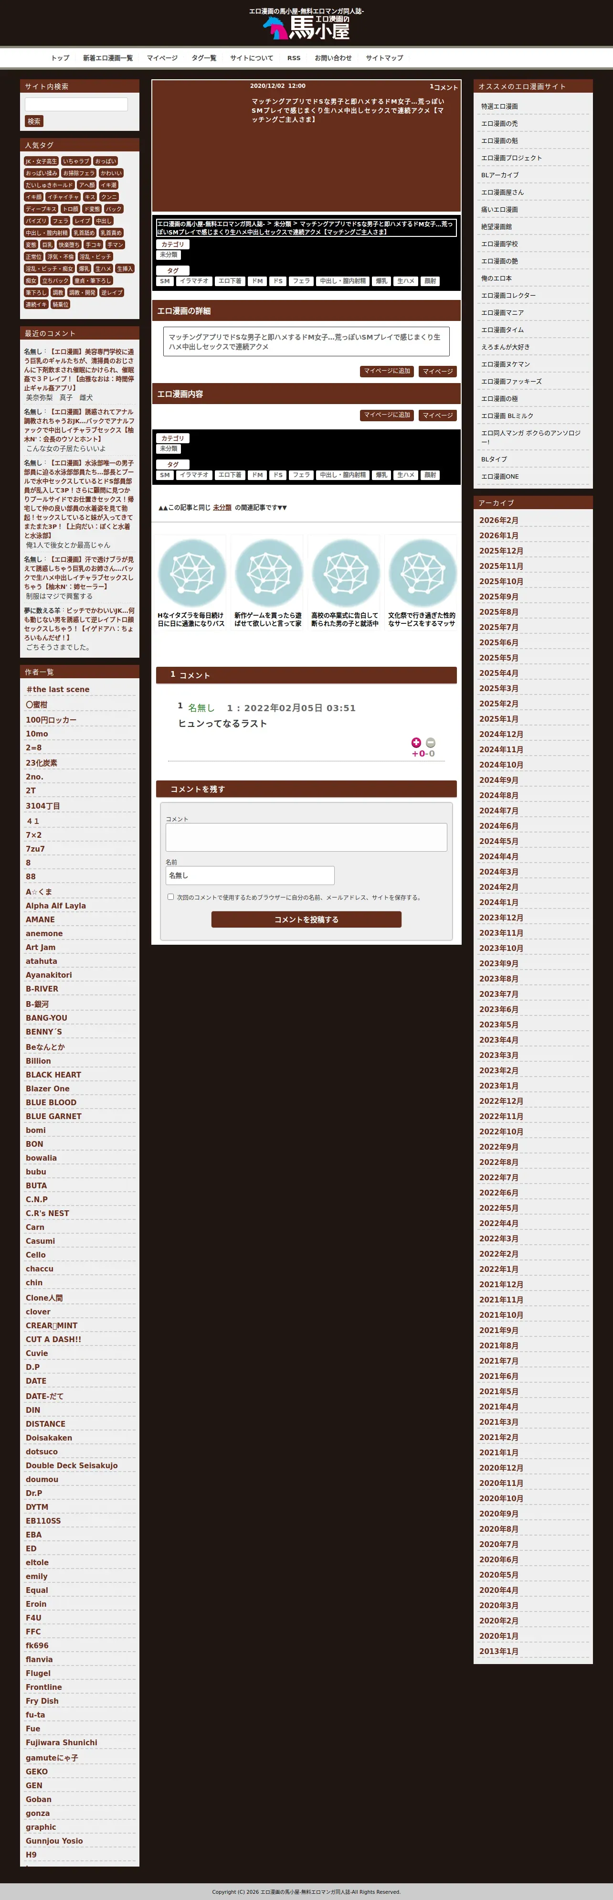Click the horse logo in the header

coord(306,27)
